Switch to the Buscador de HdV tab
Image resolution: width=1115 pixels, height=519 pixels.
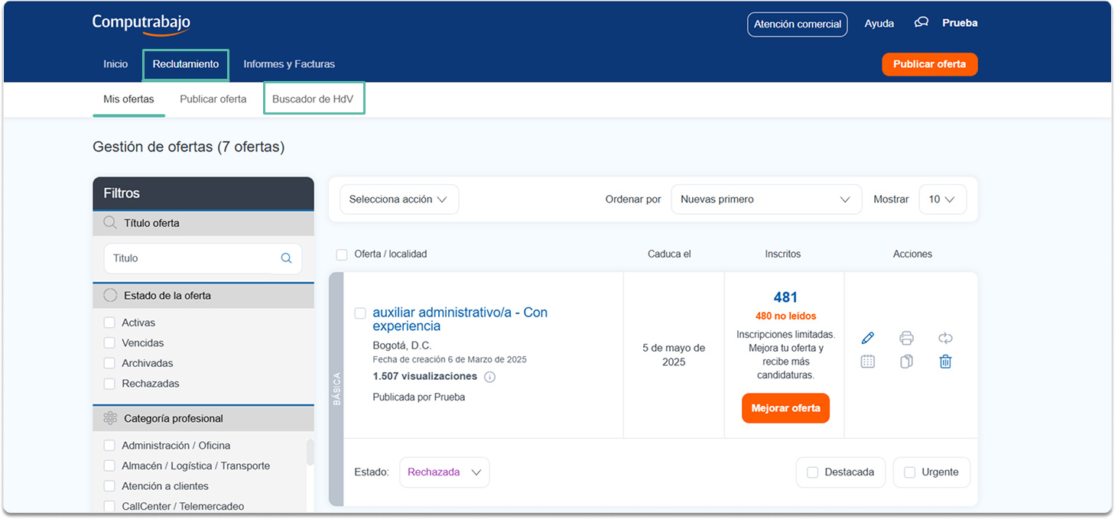pos(313,99)
